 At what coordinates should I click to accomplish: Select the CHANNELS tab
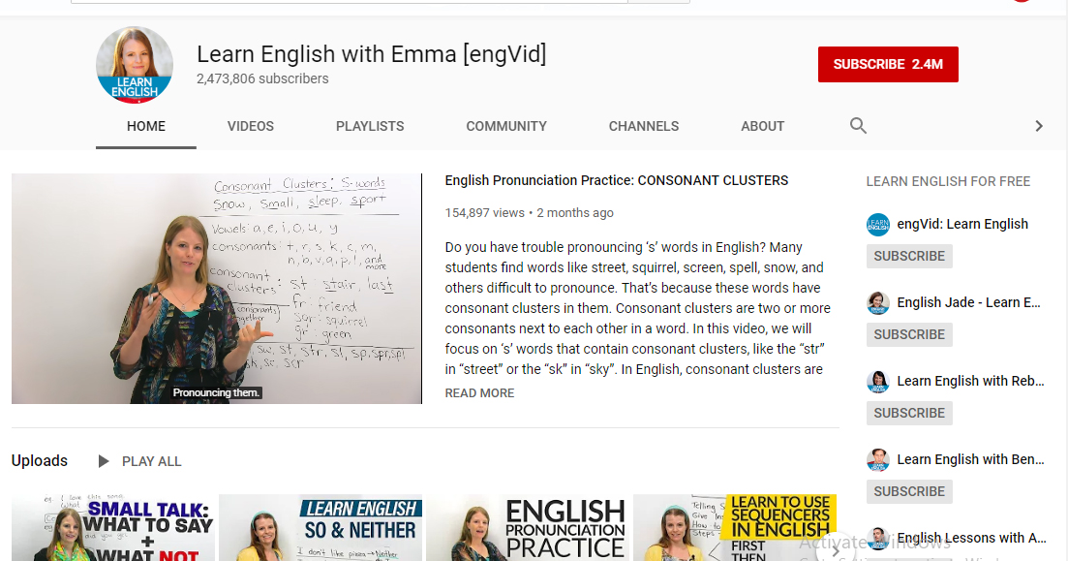644,126
